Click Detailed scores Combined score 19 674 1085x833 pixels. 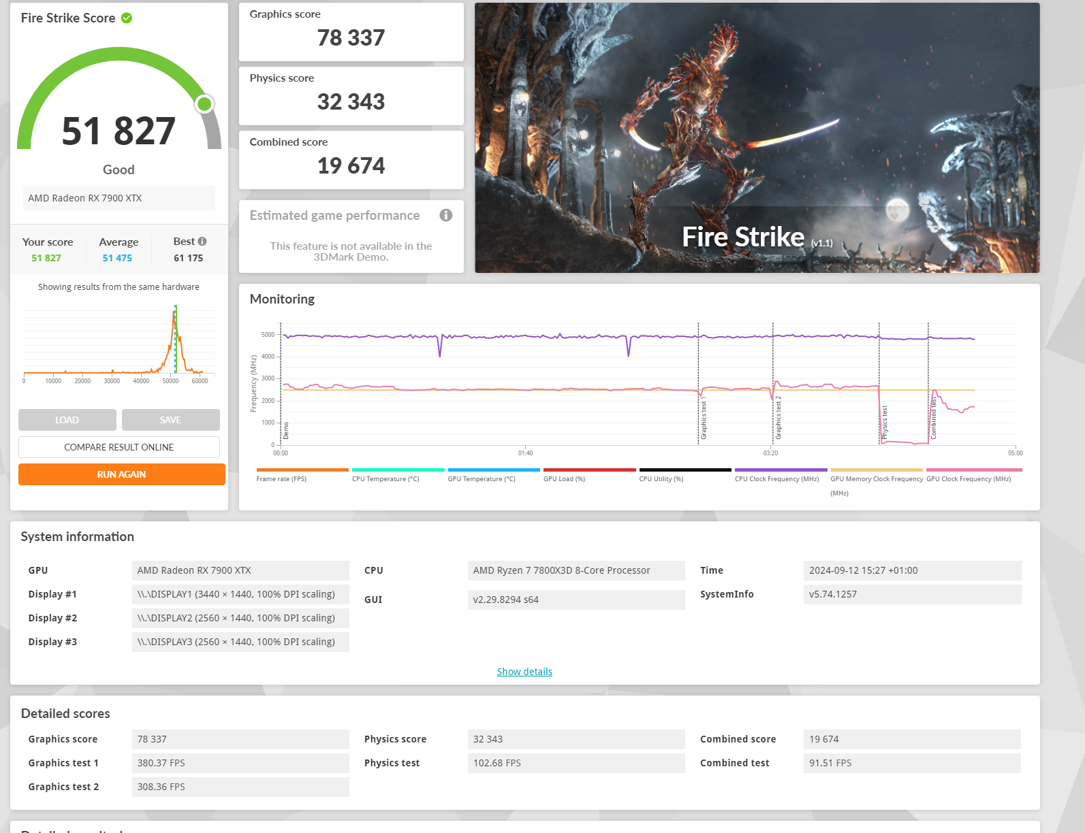pyautogui.click(x=913, y=739)
